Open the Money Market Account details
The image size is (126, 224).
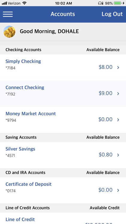(30, 114)
